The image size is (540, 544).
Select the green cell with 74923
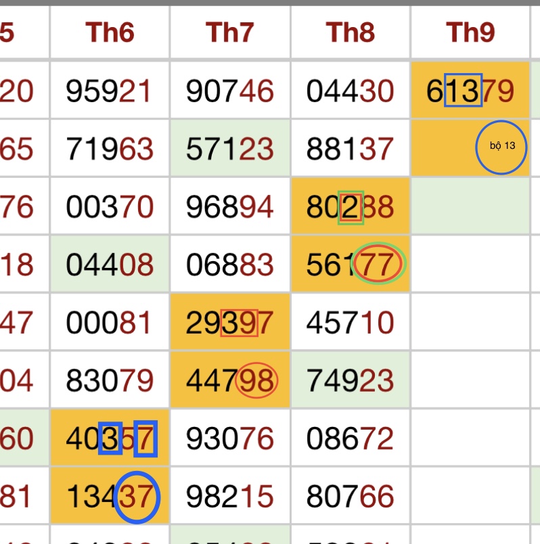[x=350, y=380]
